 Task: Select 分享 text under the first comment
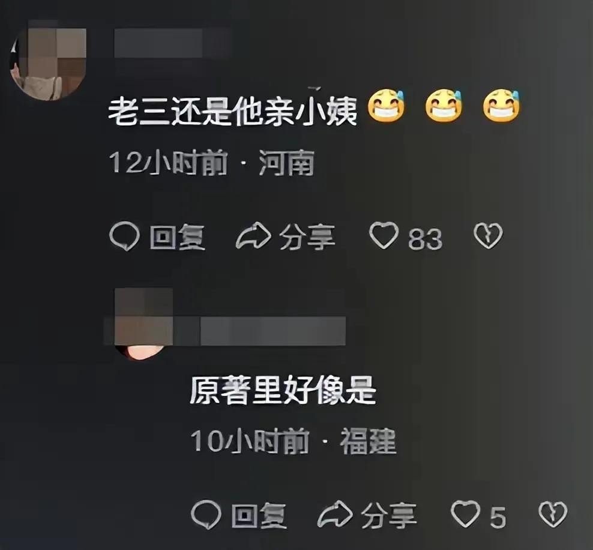307,237
